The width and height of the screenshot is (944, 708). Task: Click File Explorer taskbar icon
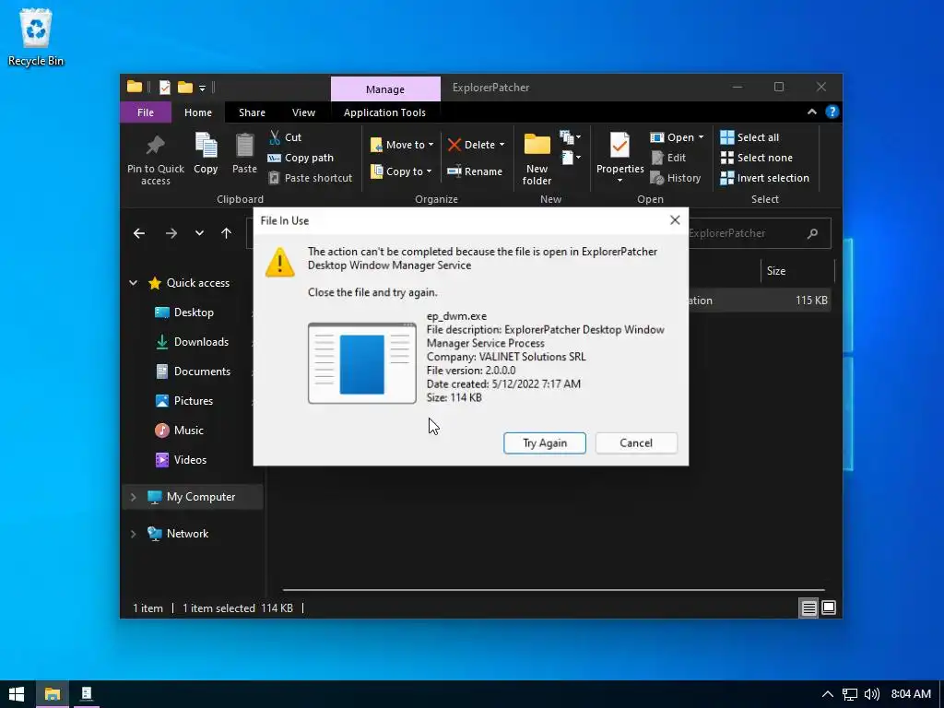pos(53,694)
